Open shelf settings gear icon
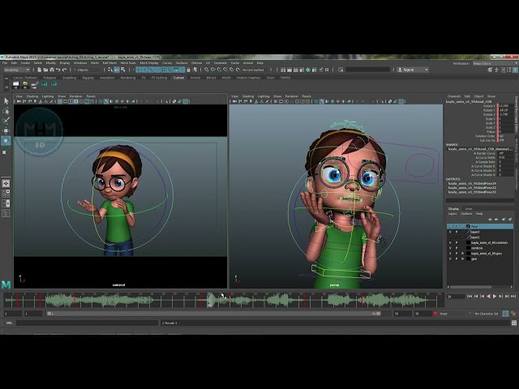The image size is (519, 389). point(6,88)
